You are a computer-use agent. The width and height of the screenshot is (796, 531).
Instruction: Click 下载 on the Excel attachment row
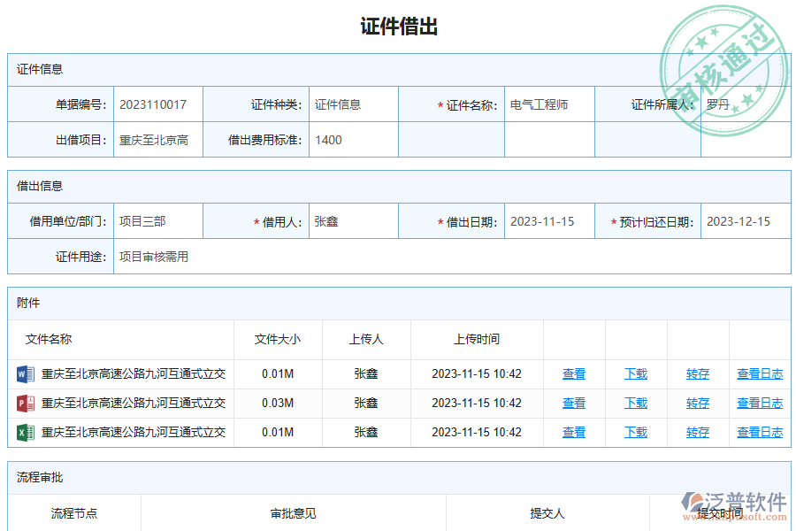tap(635, 432)
